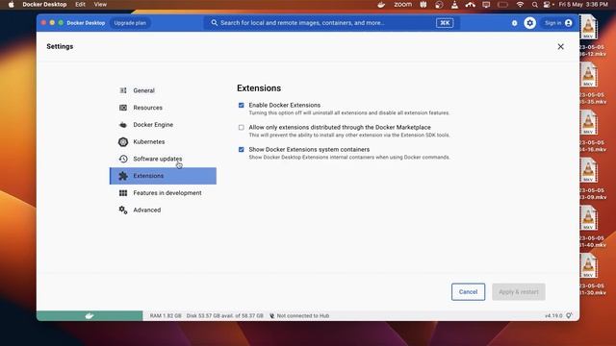Click the date and time in menu bar
616x346 pixels.
pos(583,4)
